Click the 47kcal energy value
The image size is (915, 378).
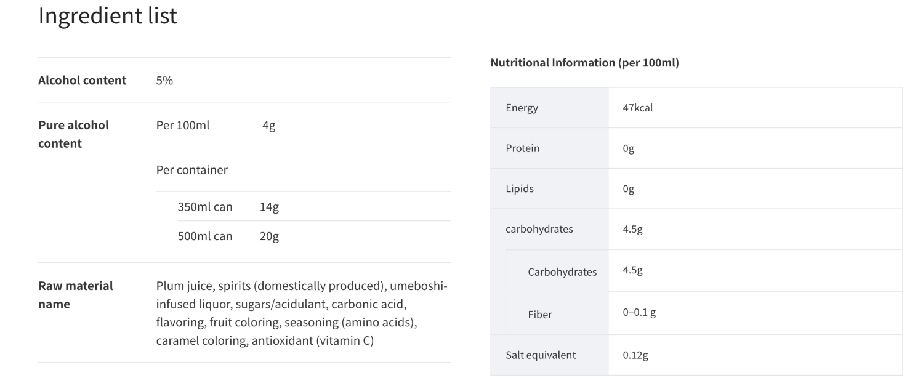tap(638, 108)
